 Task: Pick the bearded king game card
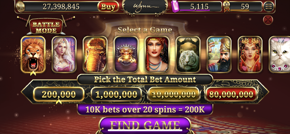coord(219,54)
